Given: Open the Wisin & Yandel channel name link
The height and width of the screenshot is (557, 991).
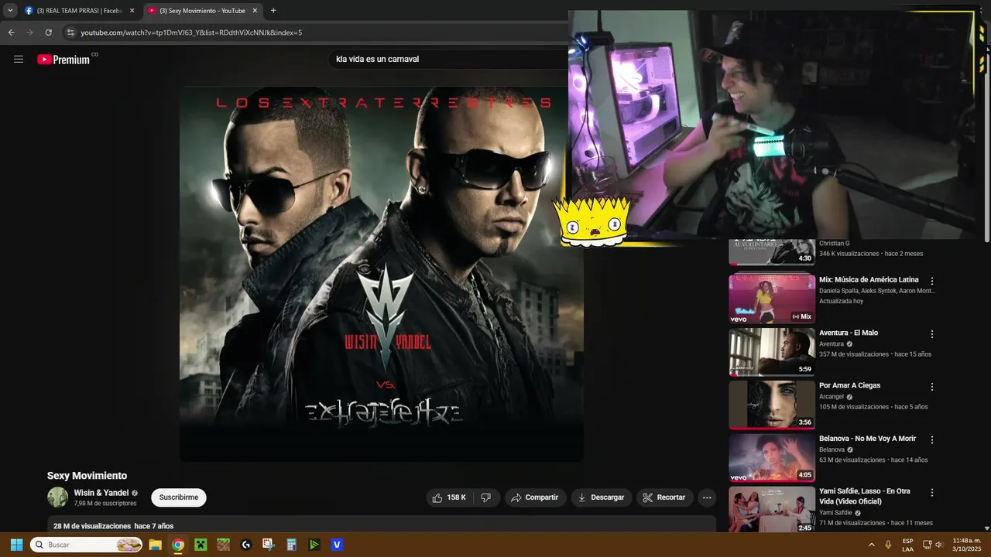Looking at the screenshot, I should point(101,493).
